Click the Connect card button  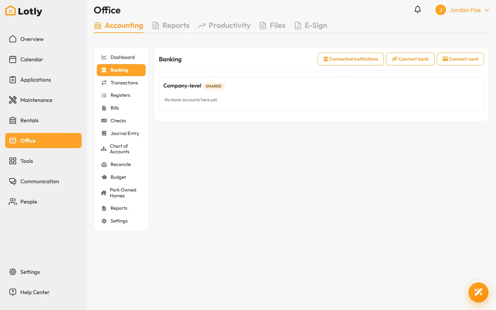click(460, 59)
